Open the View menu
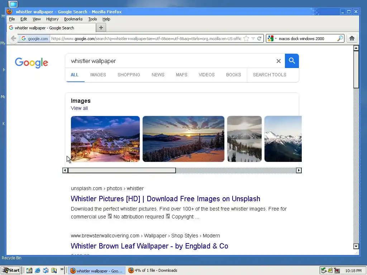Image resolution: width=367 pixels, height=275 pixels. coord(37,19)
